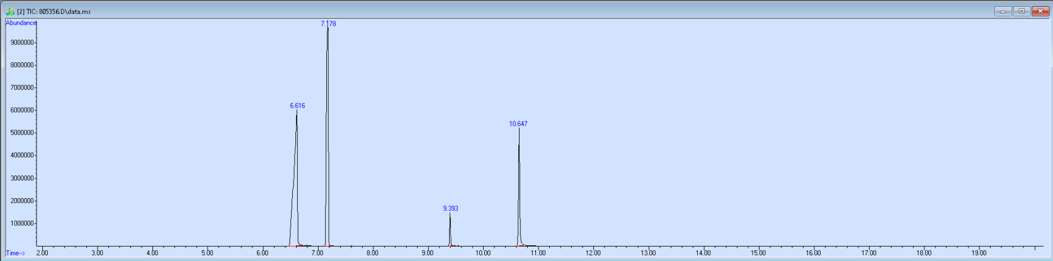Click the 5000000 abundance tick label
The width and height of the screenshot is (1053, 261).
22,133
